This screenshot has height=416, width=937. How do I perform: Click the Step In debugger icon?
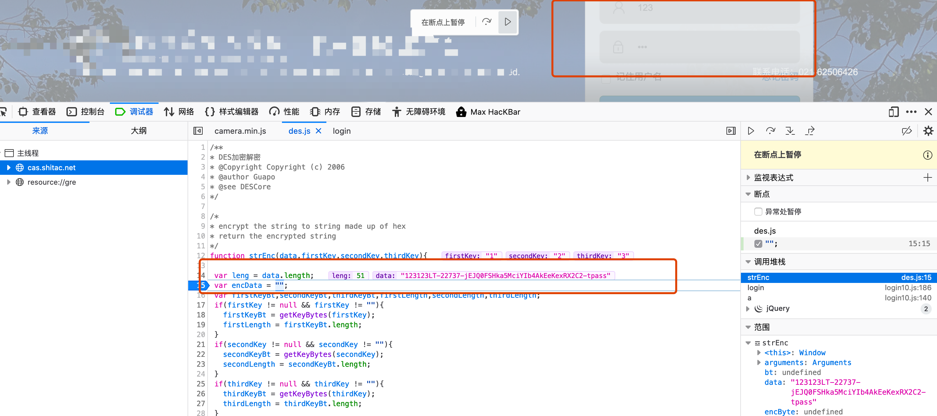pyautogui.click(x=790, y=131)
